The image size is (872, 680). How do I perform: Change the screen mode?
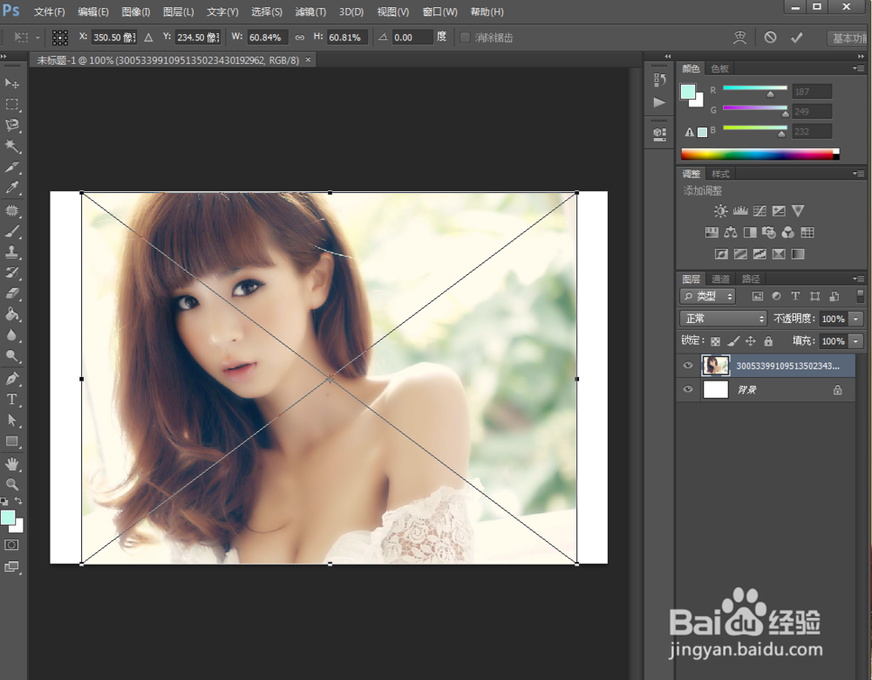(11, 567)
